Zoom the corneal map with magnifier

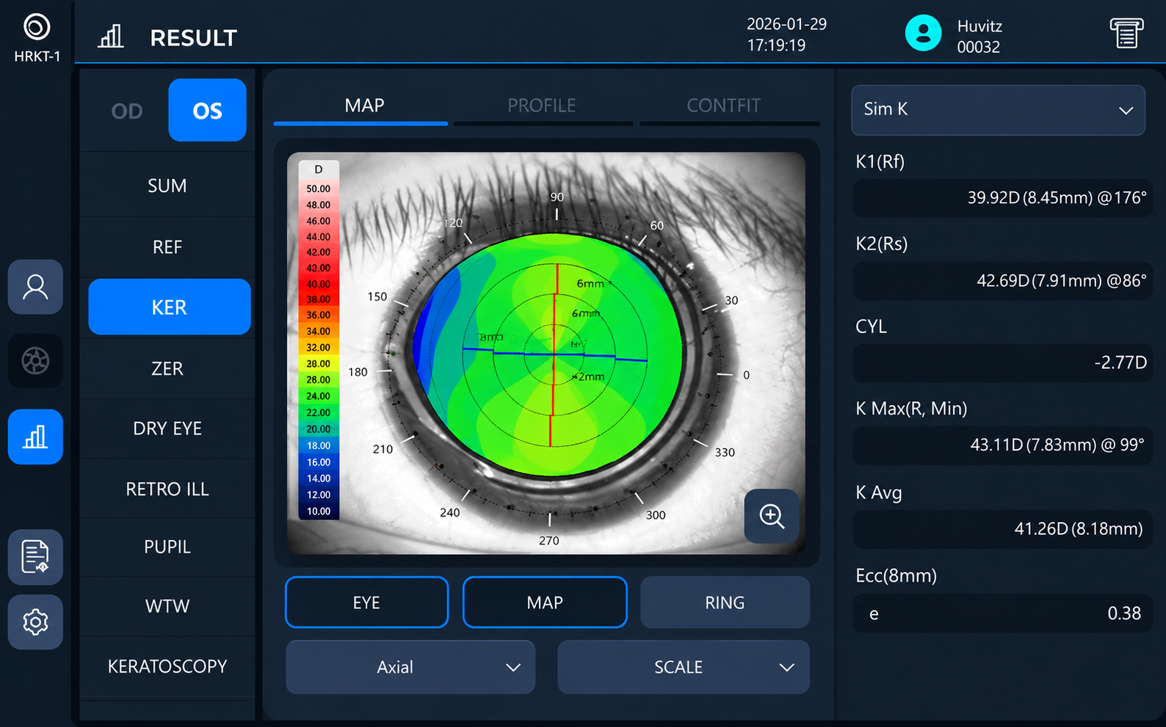pos(772,516)
